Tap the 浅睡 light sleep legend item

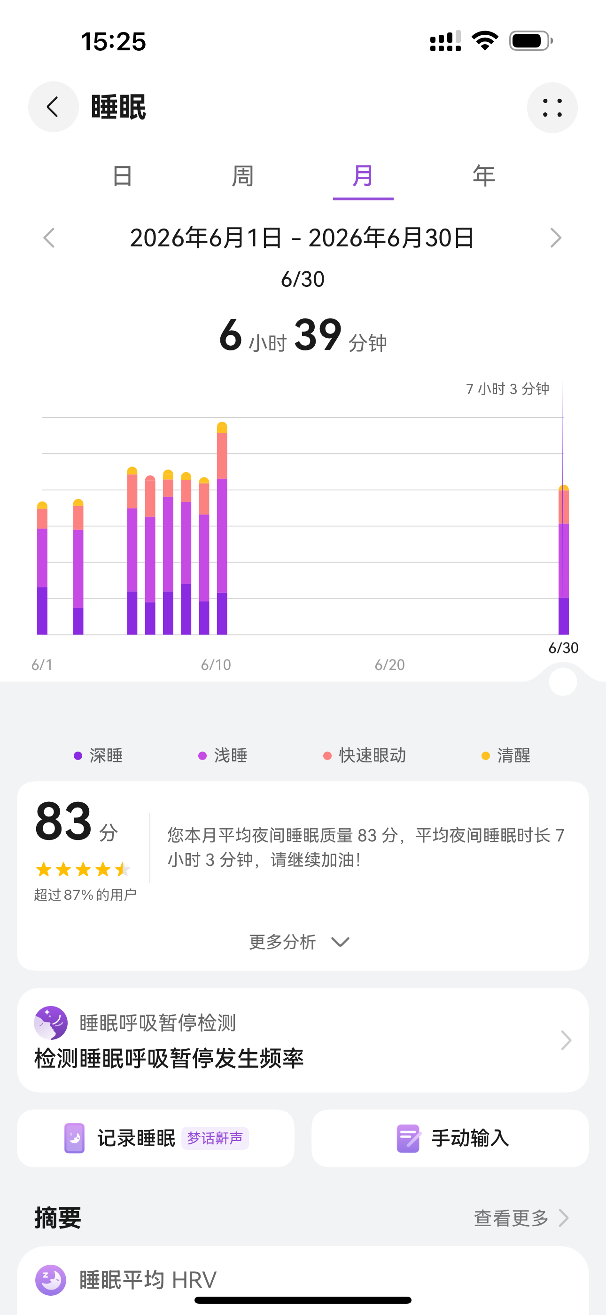(222, 755)
